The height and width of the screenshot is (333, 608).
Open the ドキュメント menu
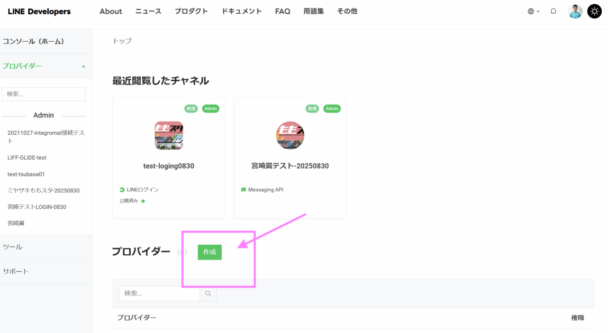coord(241,12)
